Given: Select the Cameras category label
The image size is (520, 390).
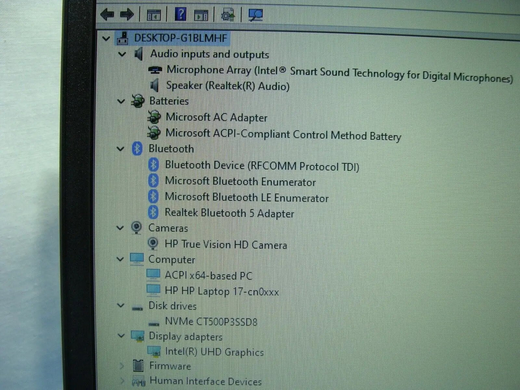Looking at the screenshot, I should click(x=168, y=228).
